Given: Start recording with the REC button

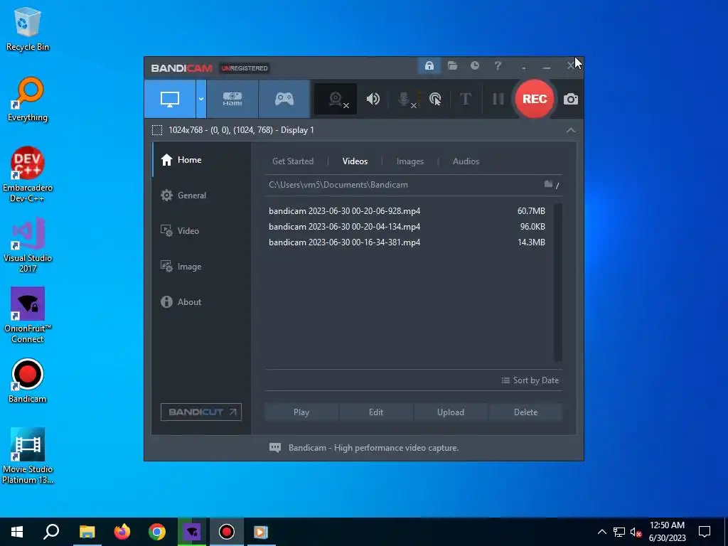Looking at the screenshot, I should coord(535,99).
